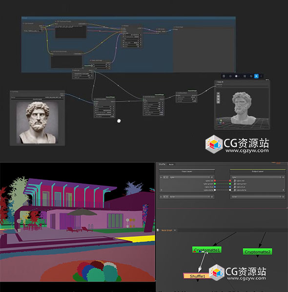Screen dimensions: 288x292
Task: Click the XYZ axis gizmo in 3D preview
Action: 221,122
